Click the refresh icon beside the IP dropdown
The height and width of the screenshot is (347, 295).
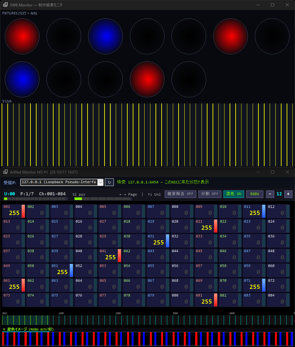[x=109, y=182]
